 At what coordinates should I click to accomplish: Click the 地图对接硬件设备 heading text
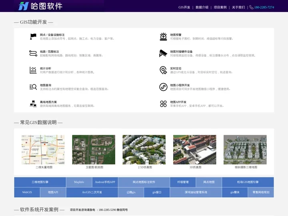point(181,52)
